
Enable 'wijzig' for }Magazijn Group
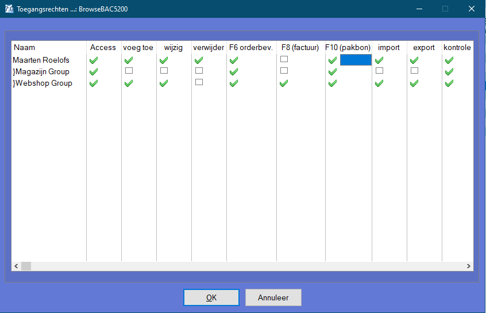tap(164, 71)
